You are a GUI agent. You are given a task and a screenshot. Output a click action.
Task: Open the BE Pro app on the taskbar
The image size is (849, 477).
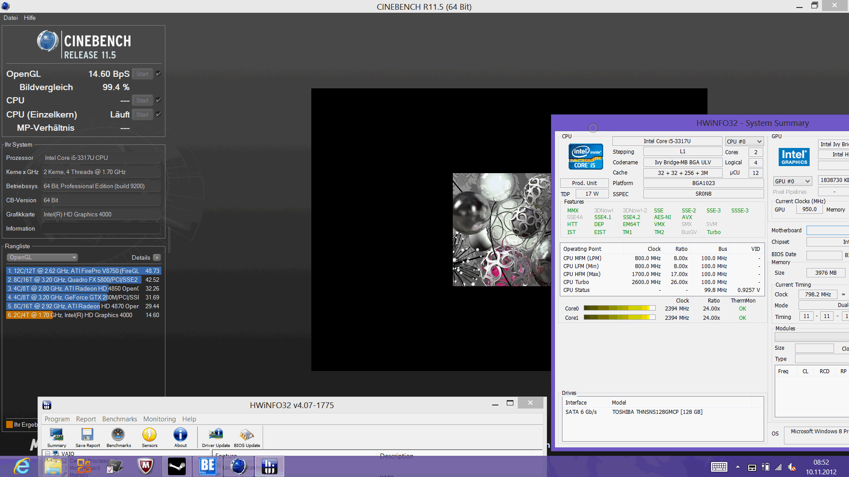208,466
